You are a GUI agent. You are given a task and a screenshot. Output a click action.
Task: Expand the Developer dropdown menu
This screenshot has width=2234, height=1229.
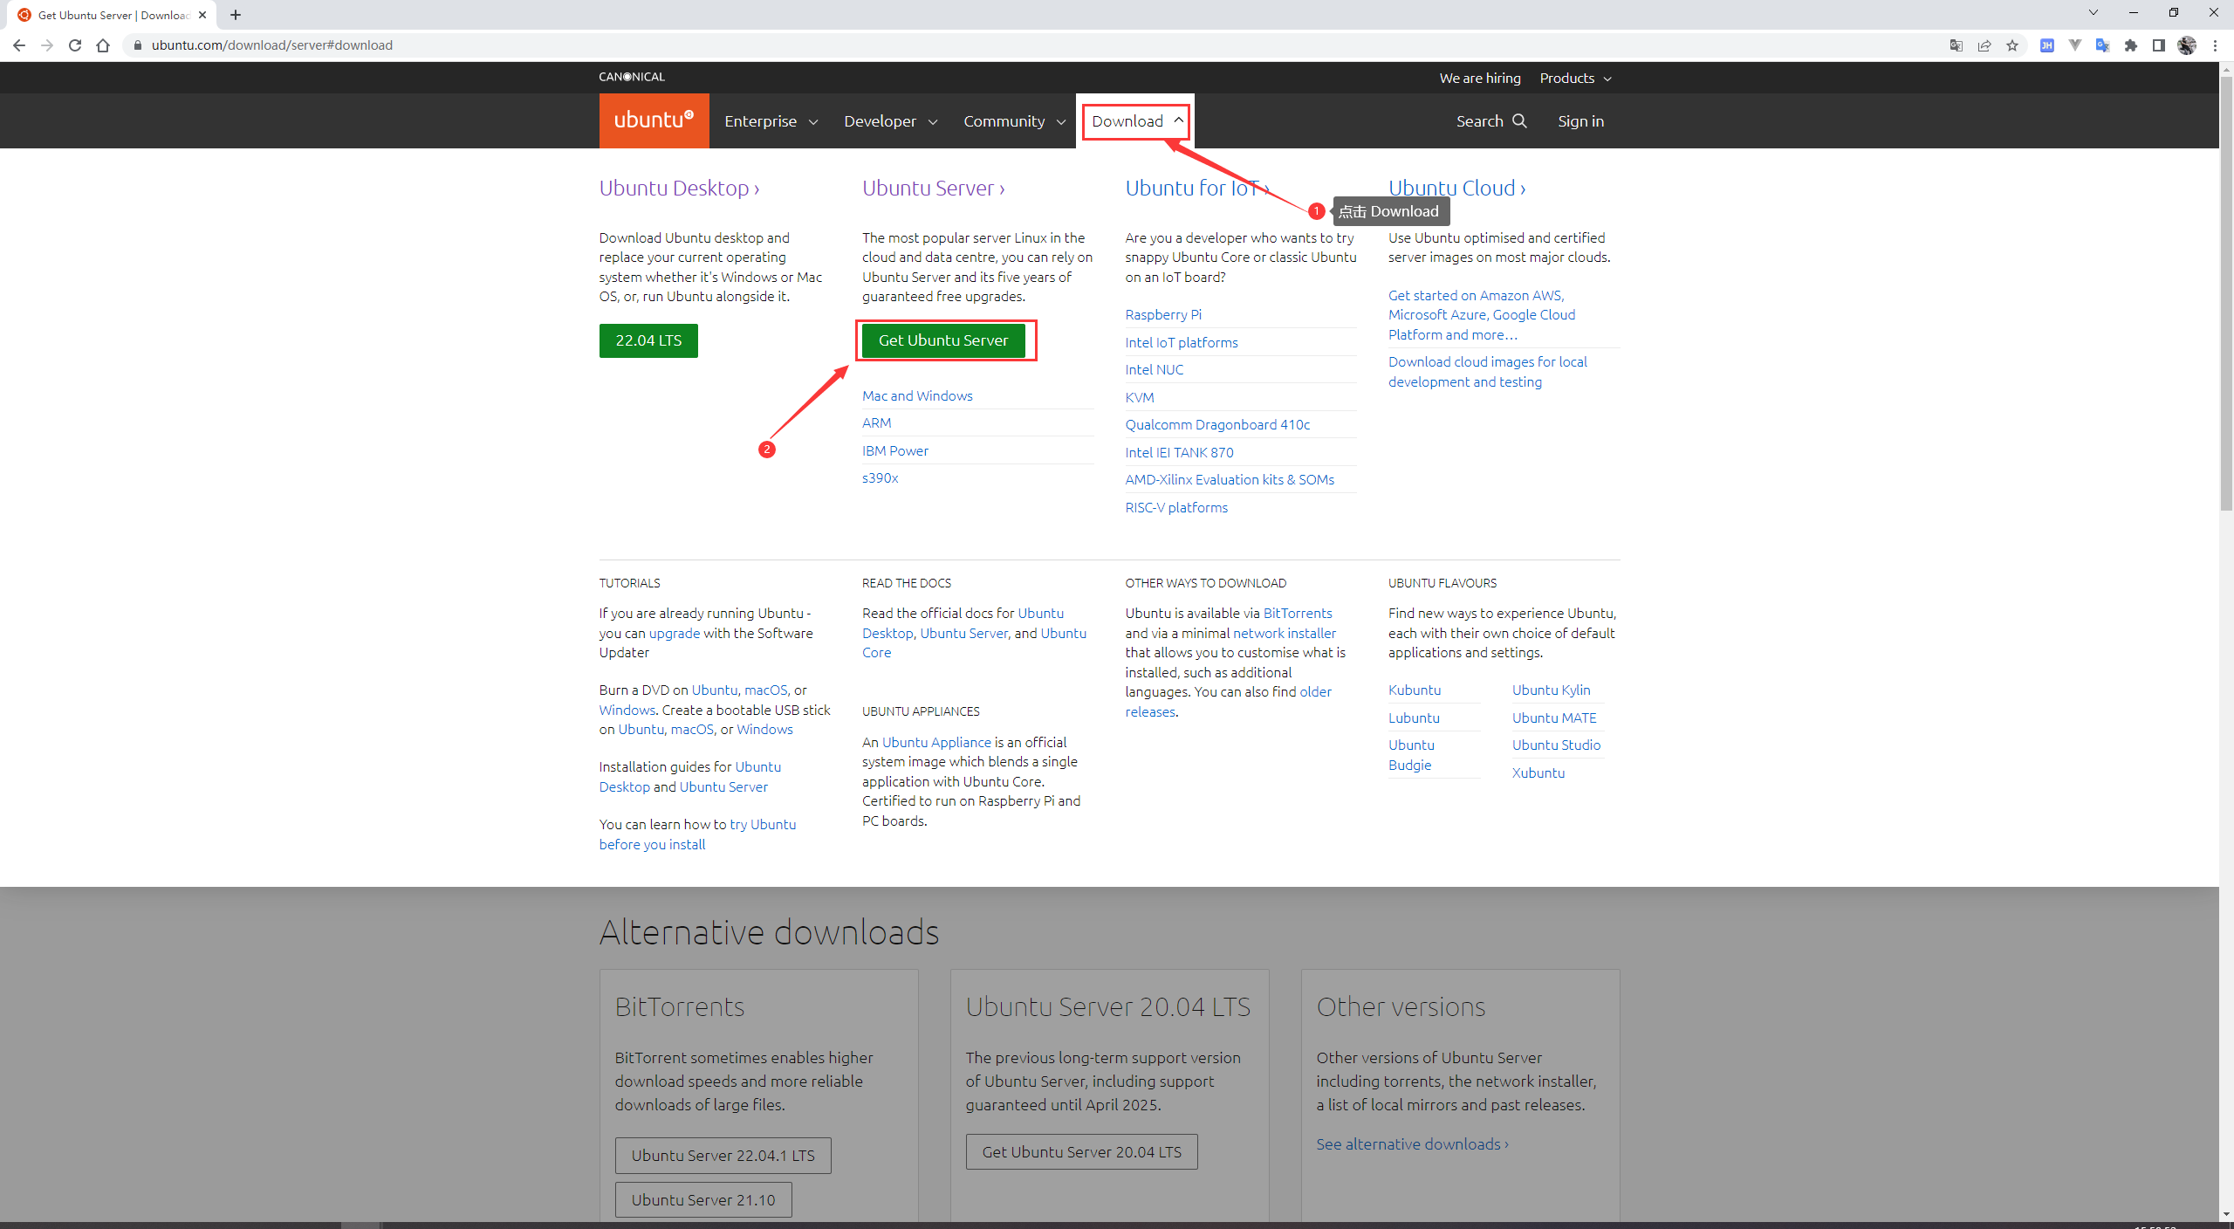click(x=891, y=121)
